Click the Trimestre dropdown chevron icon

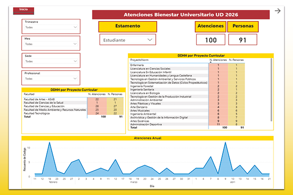click(x=75, y=27)
